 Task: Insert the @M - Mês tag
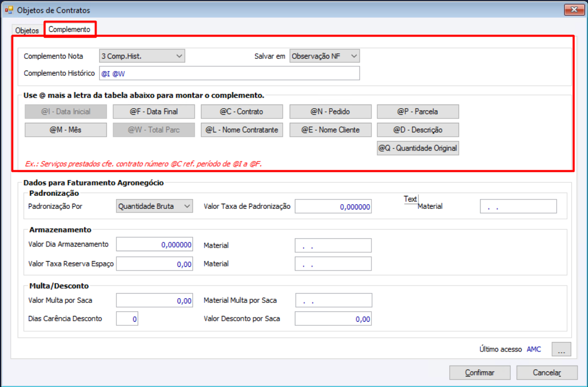(x=66, y=130)
